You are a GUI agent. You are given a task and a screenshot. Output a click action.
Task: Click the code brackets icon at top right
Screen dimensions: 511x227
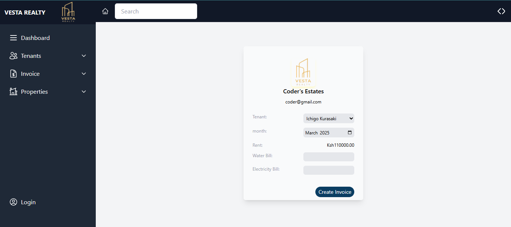501,11
